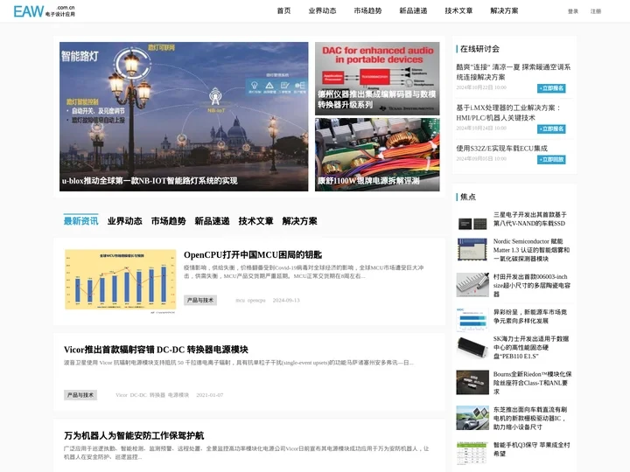
Task: Switch to the 技术文章 content tab
Action: [255, 221]
